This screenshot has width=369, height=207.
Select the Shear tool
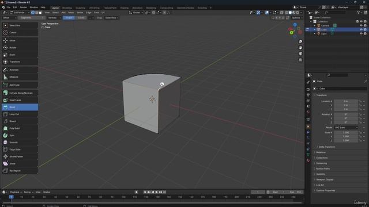point(20,163)
